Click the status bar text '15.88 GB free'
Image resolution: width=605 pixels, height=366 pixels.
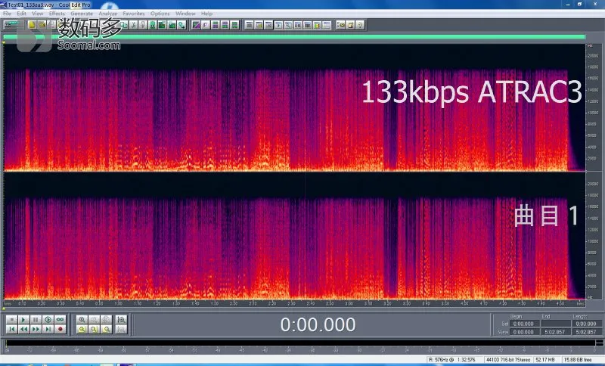click(578, 359)
